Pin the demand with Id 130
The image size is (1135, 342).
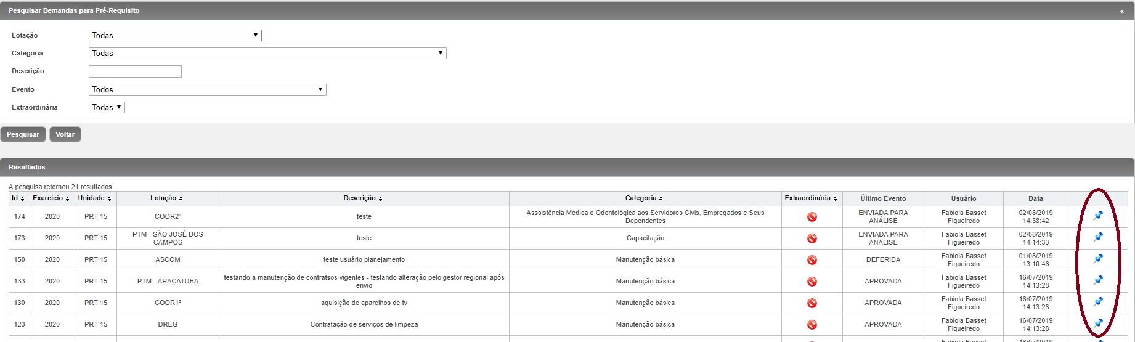1098,303
